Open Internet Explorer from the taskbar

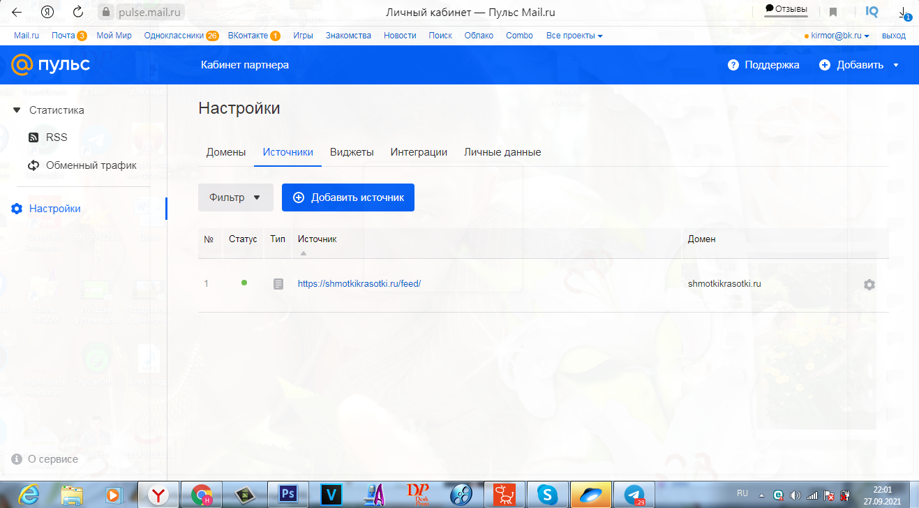29,495
